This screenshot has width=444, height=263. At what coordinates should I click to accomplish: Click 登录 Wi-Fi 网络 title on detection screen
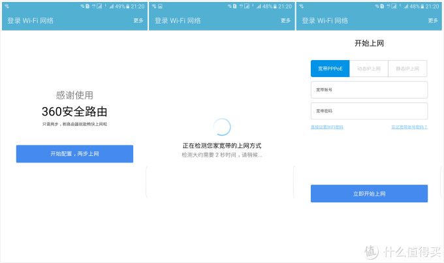click(x=178, y=20)
